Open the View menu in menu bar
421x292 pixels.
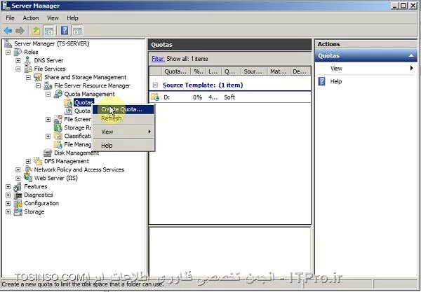[53, 18]
